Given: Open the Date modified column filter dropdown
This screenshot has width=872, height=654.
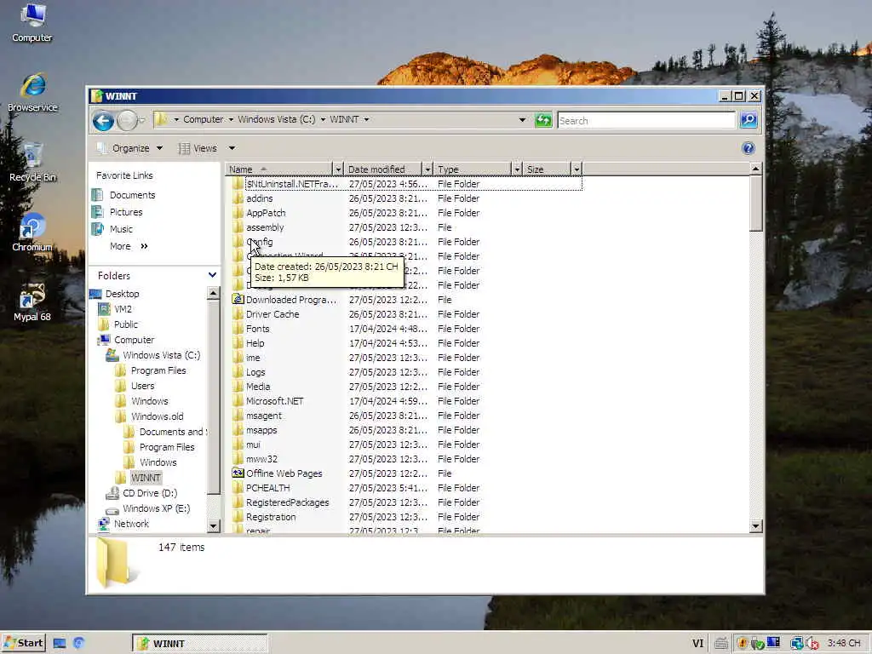Looking at the screenshot, I should click(427, 169).
